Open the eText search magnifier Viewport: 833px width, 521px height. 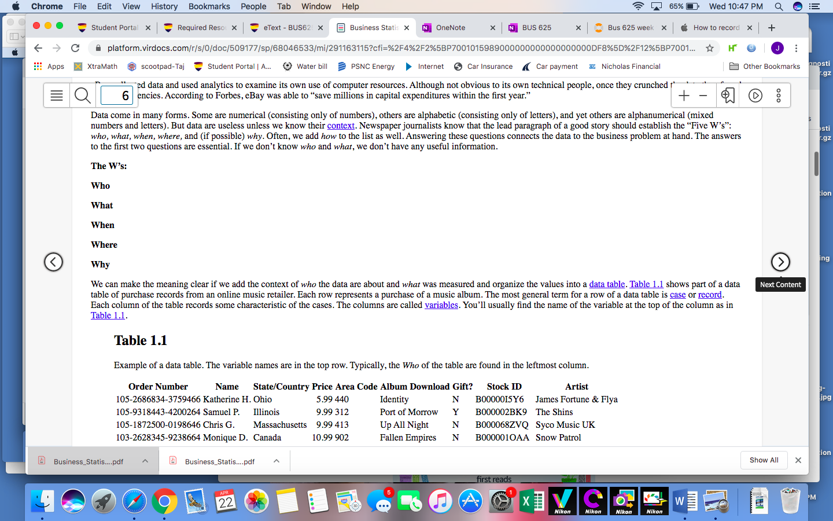83,96
